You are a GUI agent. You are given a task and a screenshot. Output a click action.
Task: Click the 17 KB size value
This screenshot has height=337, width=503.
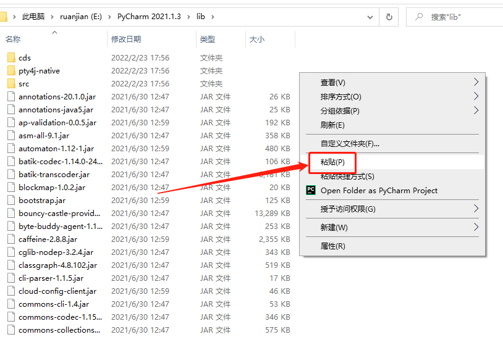pos(280,278)
